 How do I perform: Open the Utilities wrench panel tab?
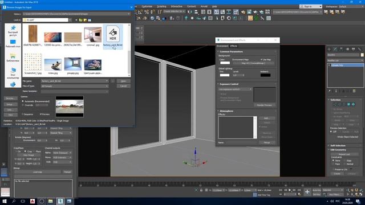pyautogui.click(x=360, y=49)
